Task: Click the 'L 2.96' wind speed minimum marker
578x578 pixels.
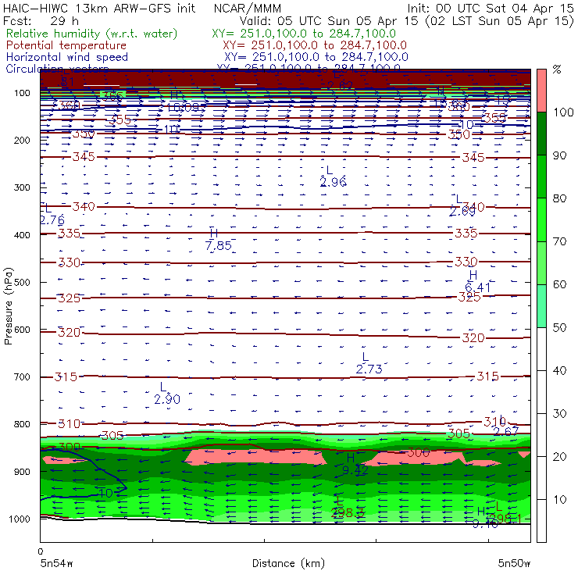Action: (333, 177)
